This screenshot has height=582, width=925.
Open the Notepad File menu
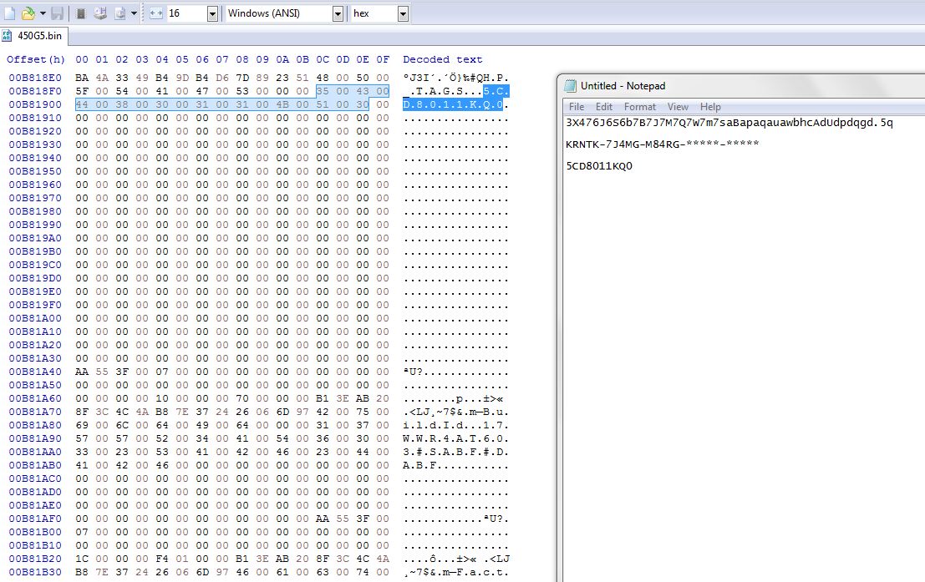[577, 107]
